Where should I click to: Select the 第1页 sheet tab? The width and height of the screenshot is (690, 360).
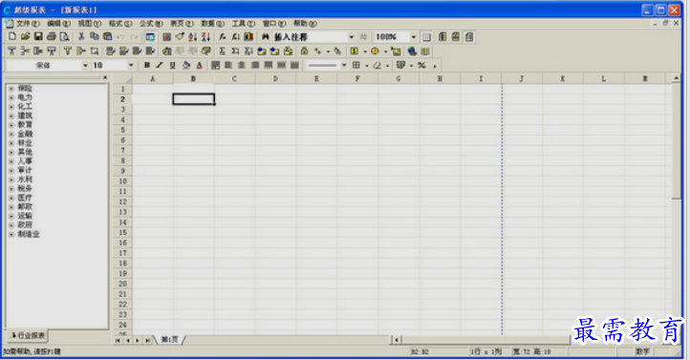pyautogui.click(x=170, y=340)
